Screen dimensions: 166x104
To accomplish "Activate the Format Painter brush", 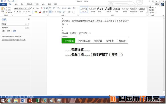I will pyautogui.click(x=7, y=12).
